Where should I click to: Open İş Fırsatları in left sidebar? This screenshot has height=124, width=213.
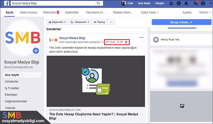tap(12, 88)
